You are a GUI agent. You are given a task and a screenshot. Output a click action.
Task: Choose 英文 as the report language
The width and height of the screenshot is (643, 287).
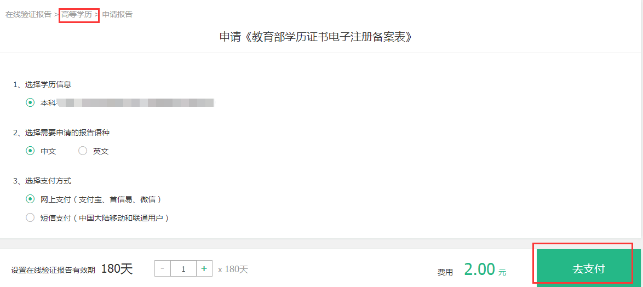pyautogui.click(x=83, y=151)
